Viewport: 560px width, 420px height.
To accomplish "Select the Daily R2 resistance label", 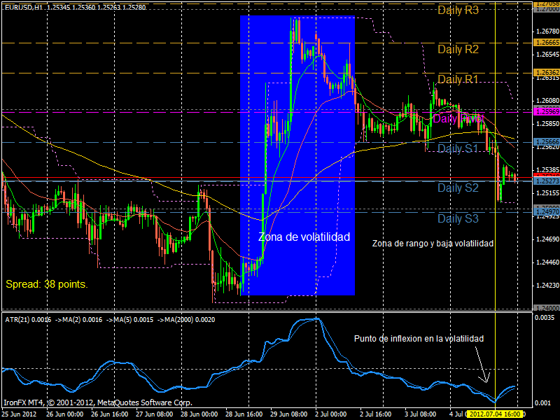I will coord(458,49).
